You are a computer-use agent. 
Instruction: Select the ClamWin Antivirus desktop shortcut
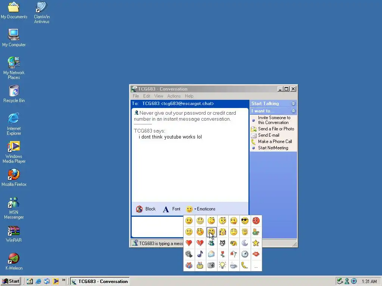tap(42, 12)
